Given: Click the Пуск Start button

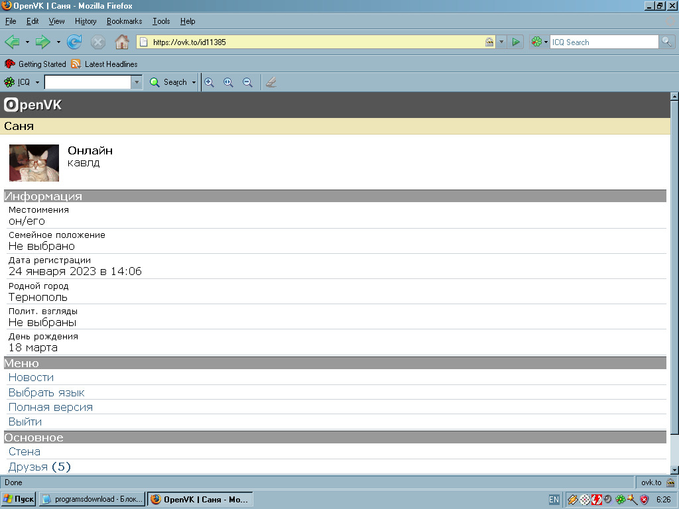Looking at the screenshot, I should (x=18, y=500).
